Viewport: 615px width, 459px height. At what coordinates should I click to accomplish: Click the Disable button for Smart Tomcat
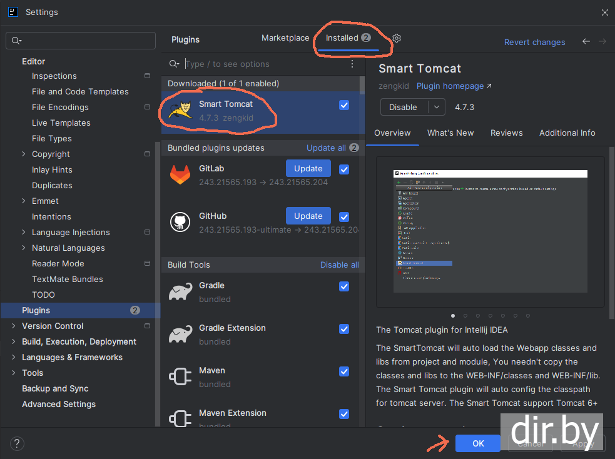404,107
